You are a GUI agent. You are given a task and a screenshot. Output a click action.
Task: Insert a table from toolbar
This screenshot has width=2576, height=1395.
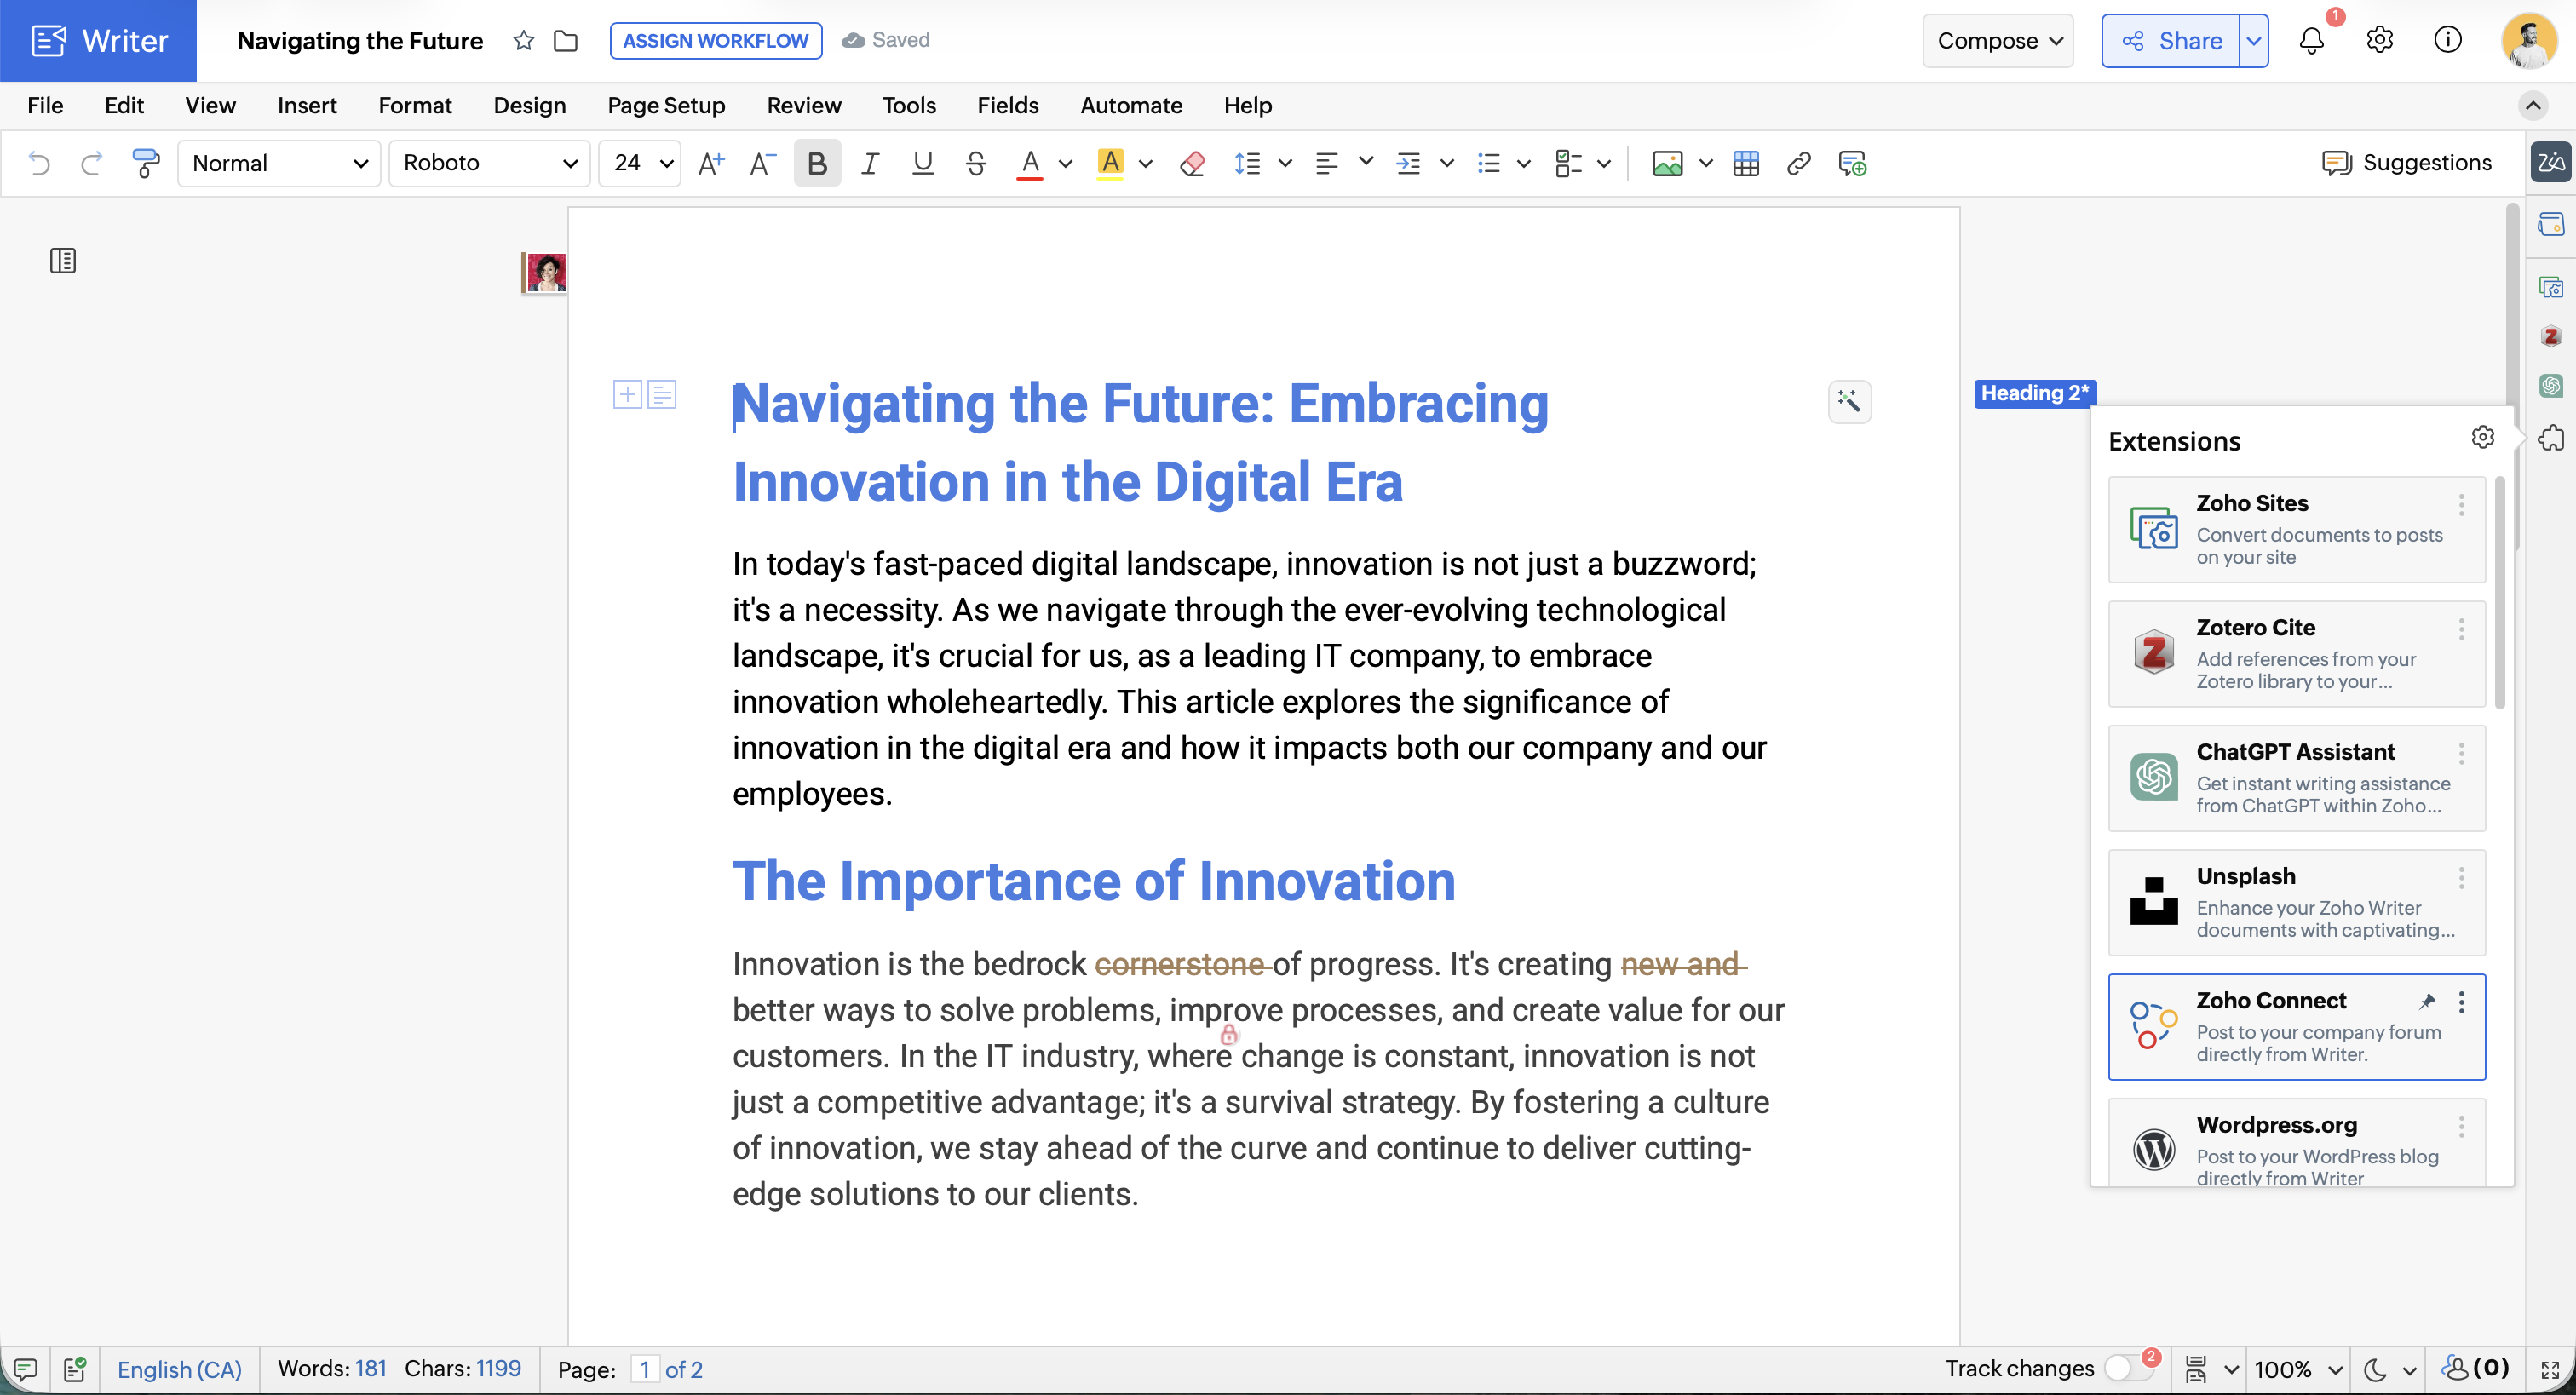[1746, 163]
